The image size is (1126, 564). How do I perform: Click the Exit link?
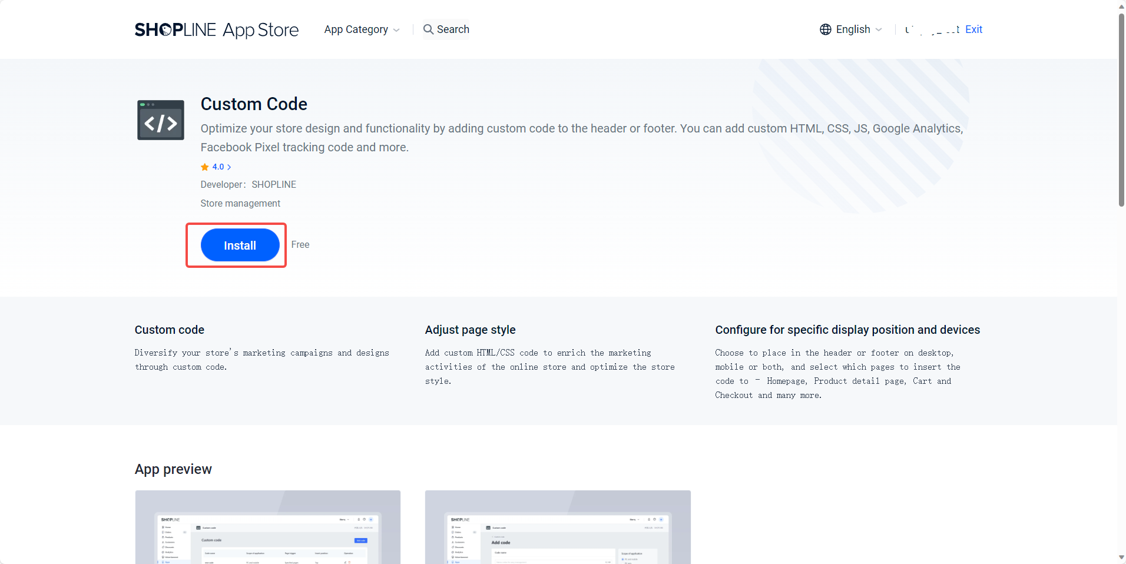(973, 29)
